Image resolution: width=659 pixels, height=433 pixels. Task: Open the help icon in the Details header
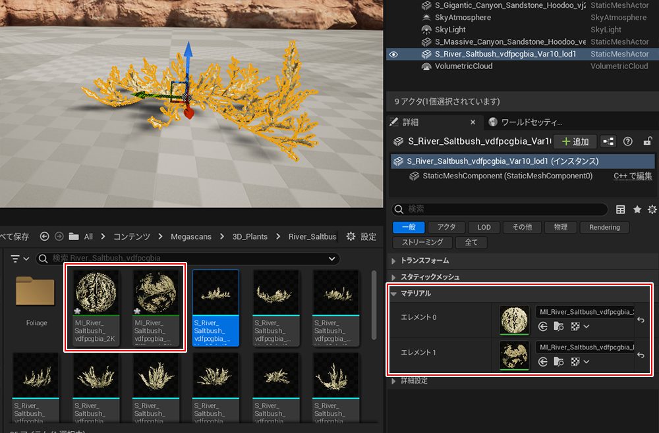coord(627,141)
